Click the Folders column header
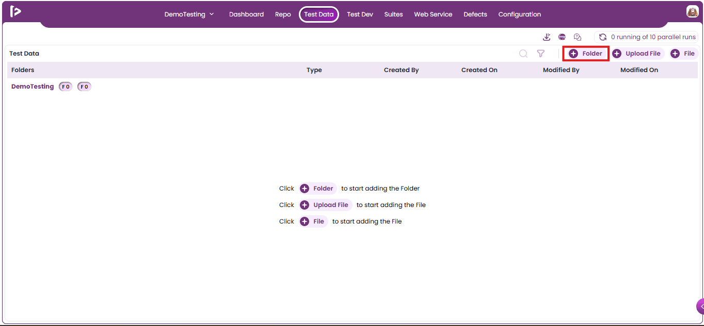704x326 pixels. pyautogui.click(x=23, y=70)
